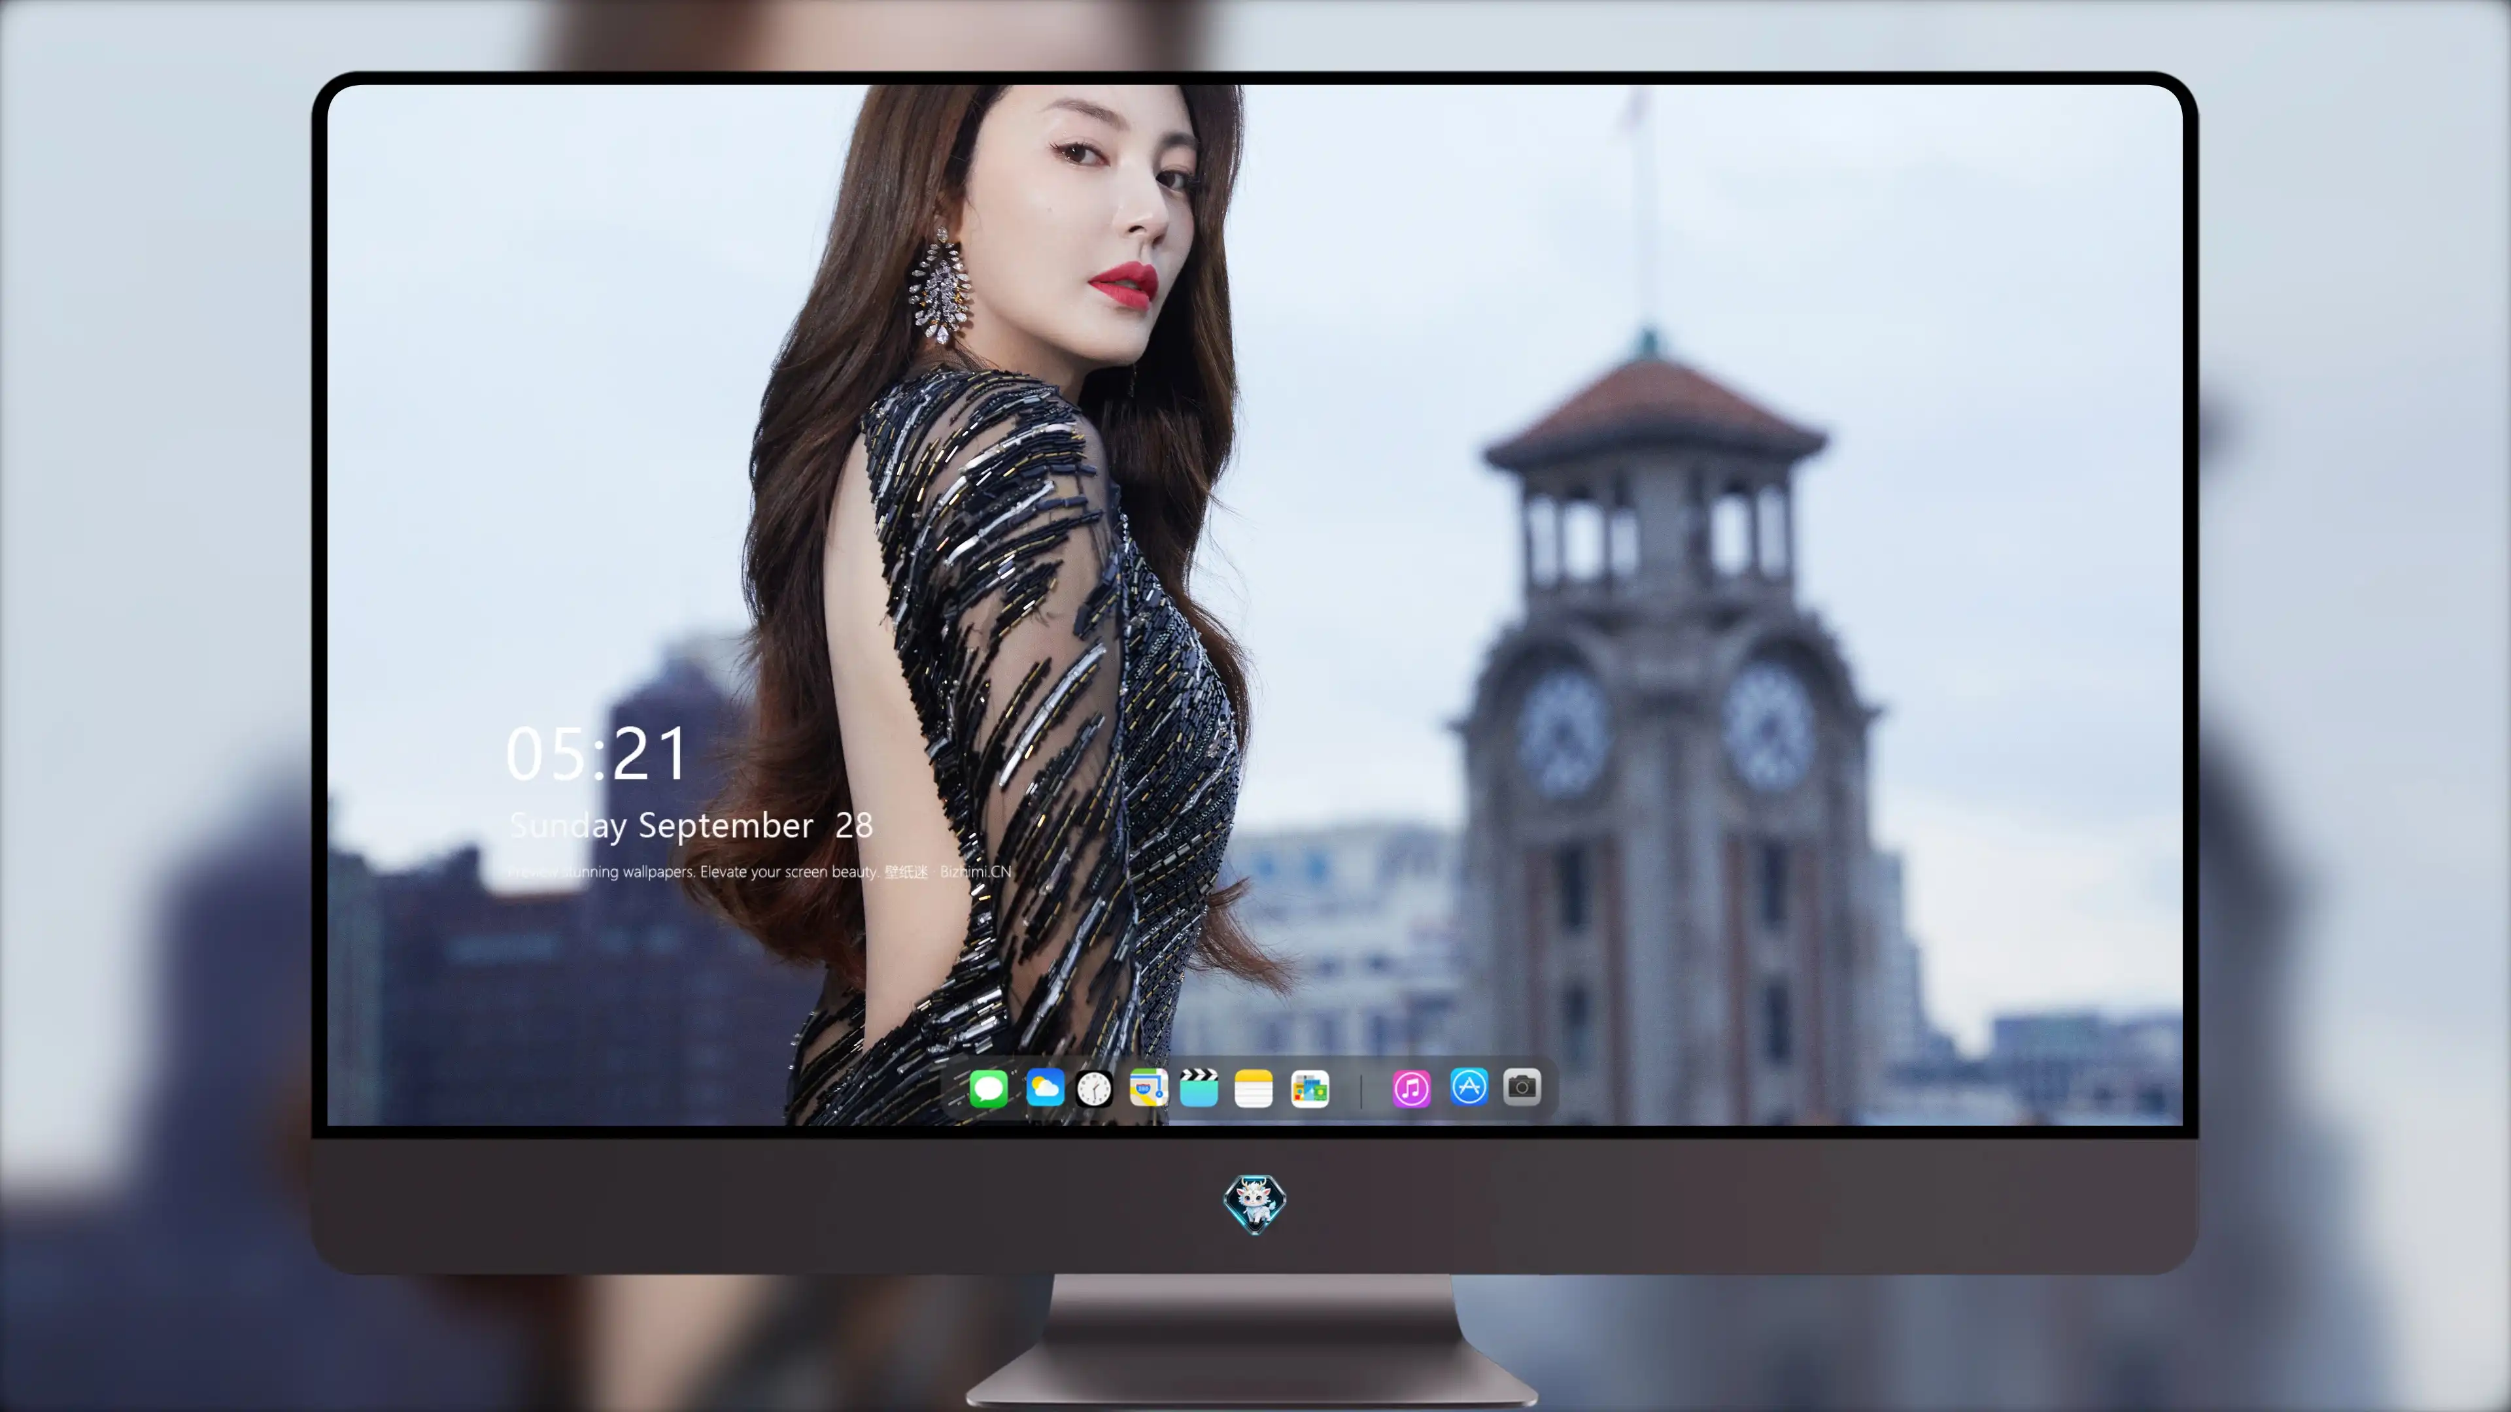Open the Clock app in the dock

[1095, 1088]
